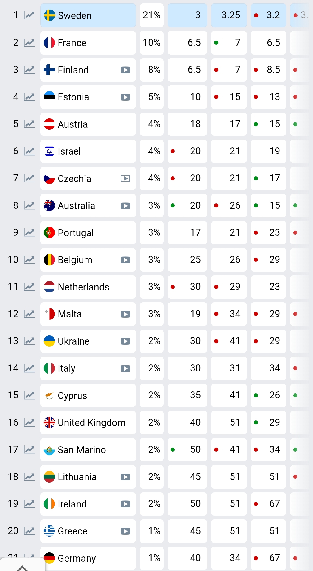Open the United Kingdom country link
The width and height of the screenshot is (313, 571).
click(x=91, y=423)
